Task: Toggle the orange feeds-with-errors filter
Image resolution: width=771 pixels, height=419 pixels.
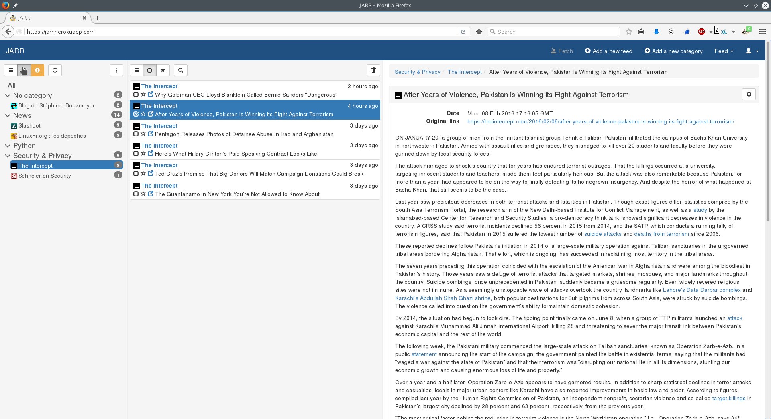Action: click(37, 70)
